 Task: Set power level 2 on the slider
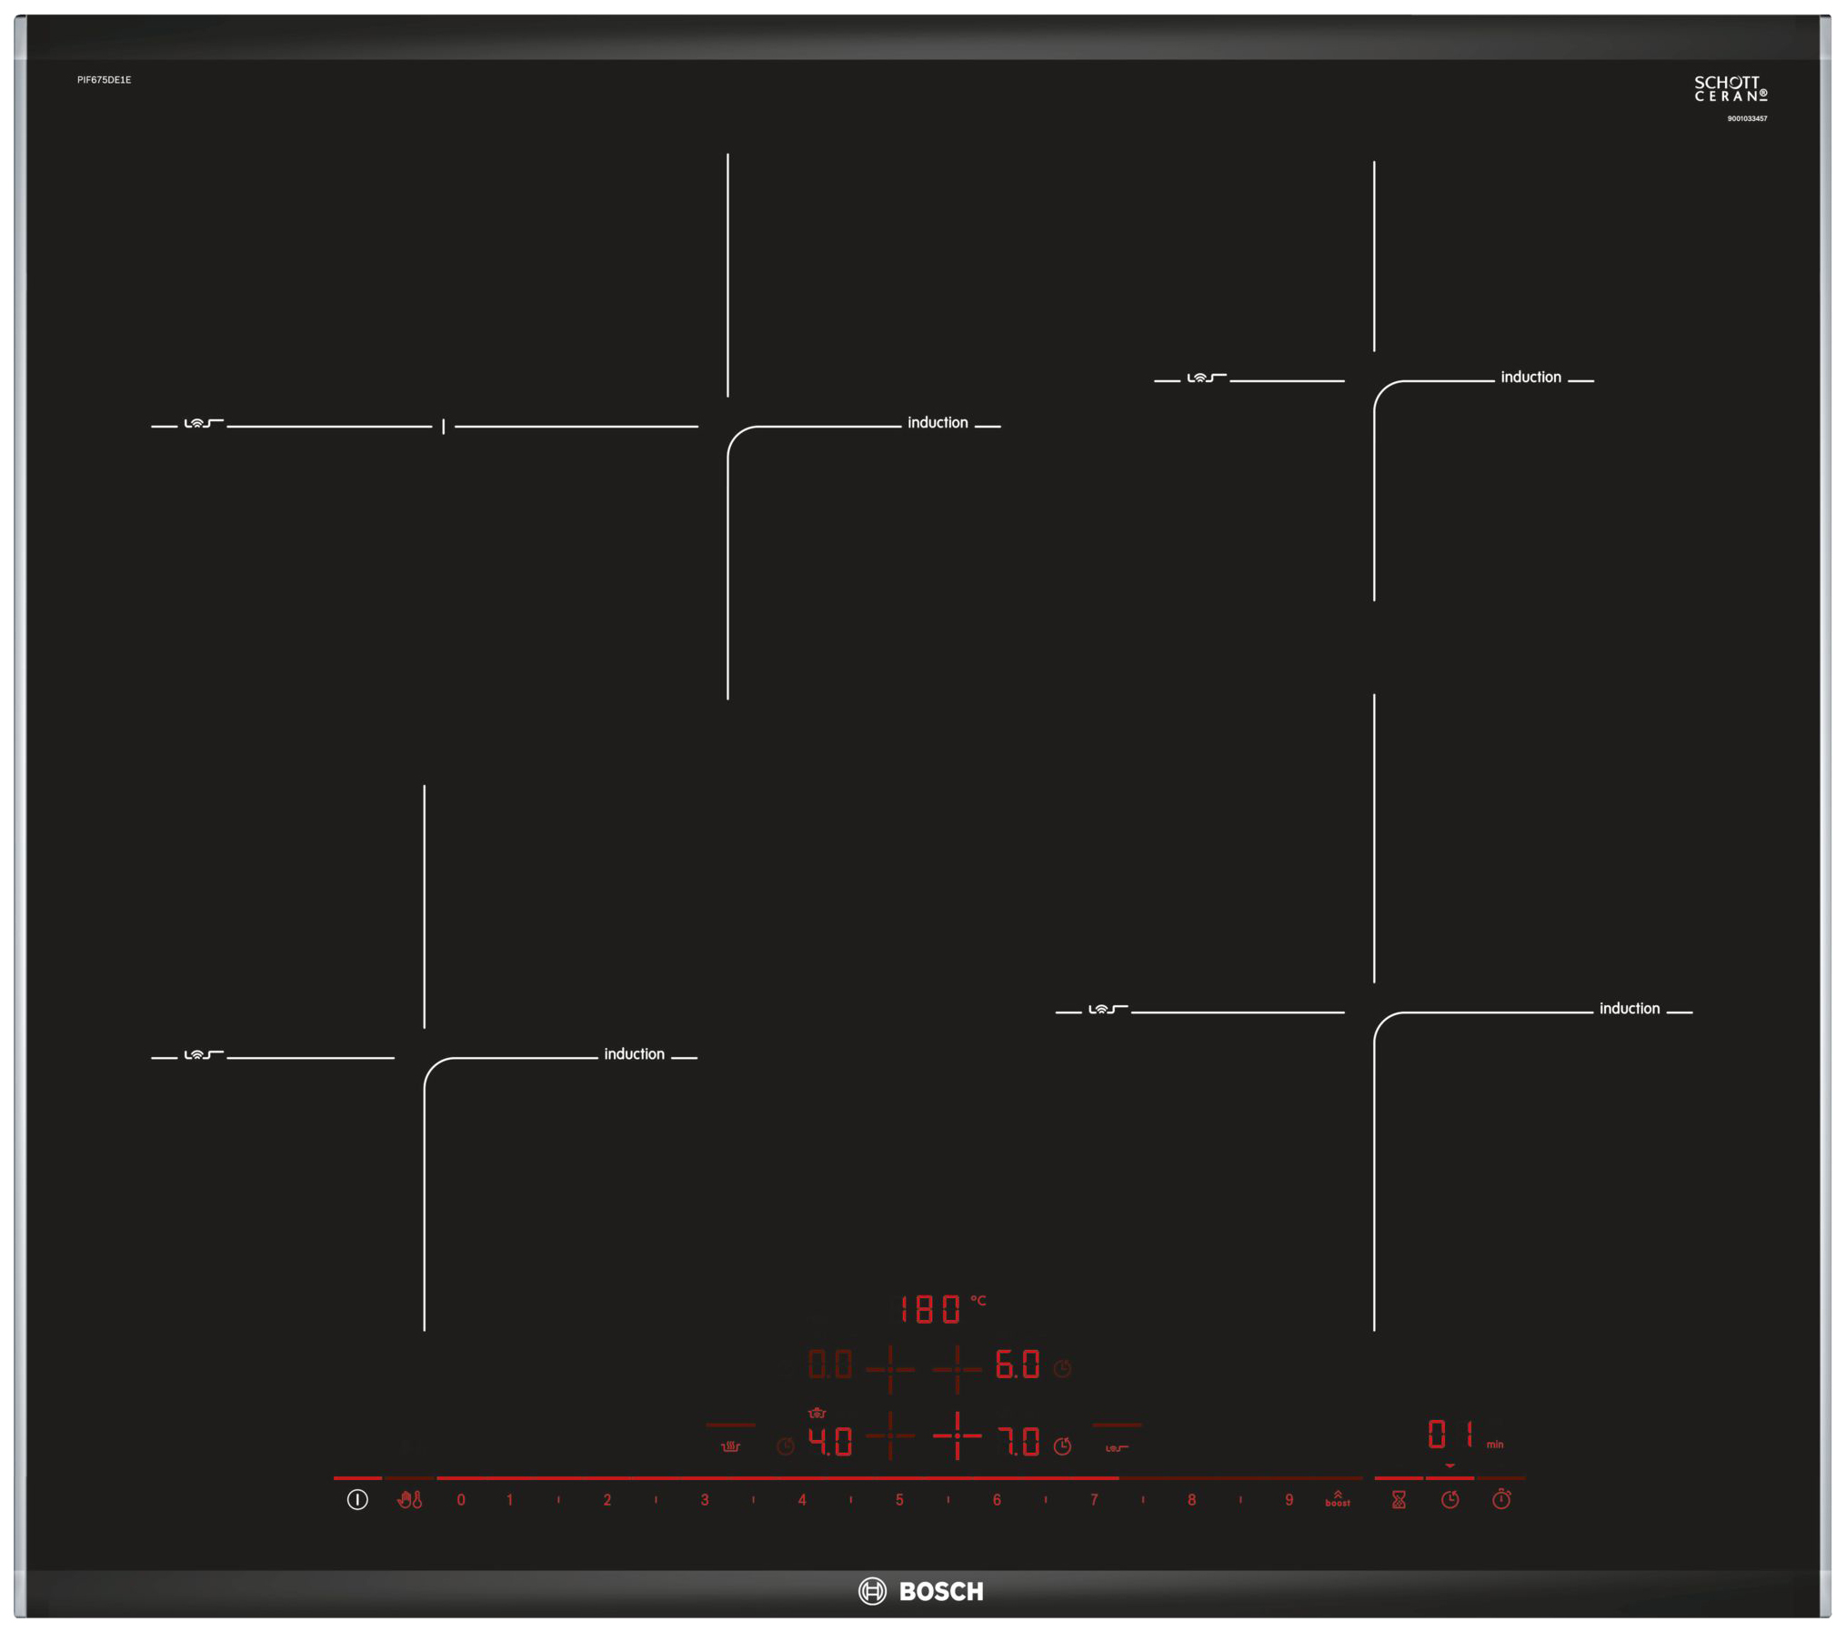click(x=607, y=1499)
